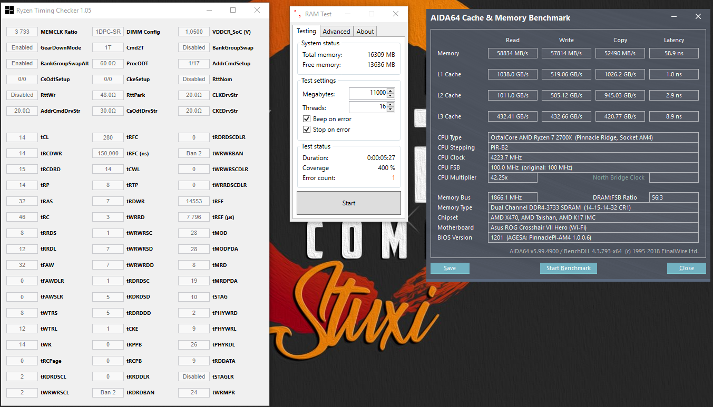Decrease Megabytes value with down arrow
Image resolution: width=713 pixels, height=407 pixels.
click(390, 96)
